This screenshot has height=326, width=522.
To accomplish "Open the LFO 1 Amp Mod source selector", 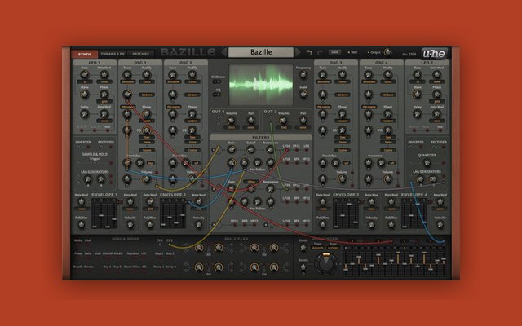I will (104, 121).
